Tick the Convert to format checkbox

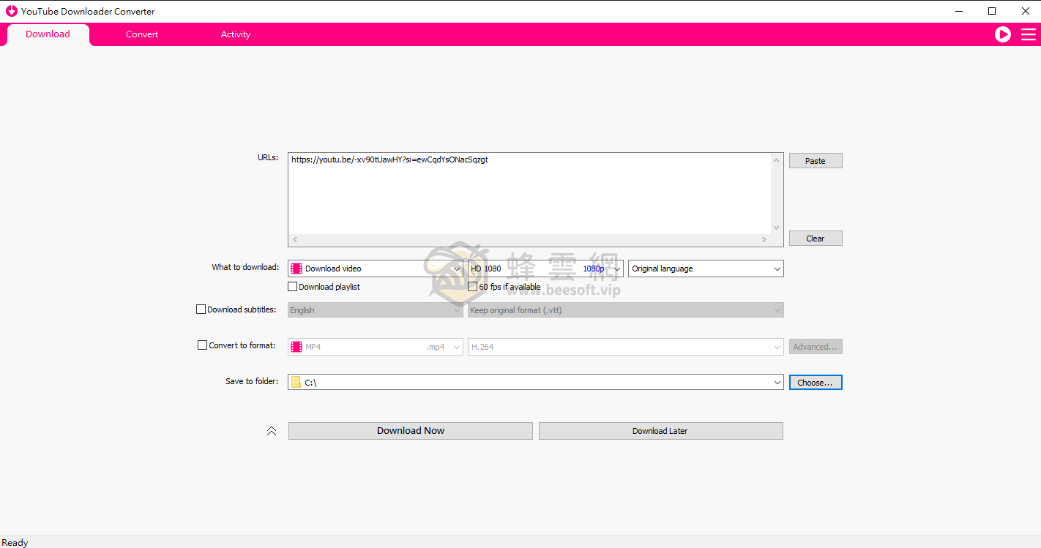203,345
